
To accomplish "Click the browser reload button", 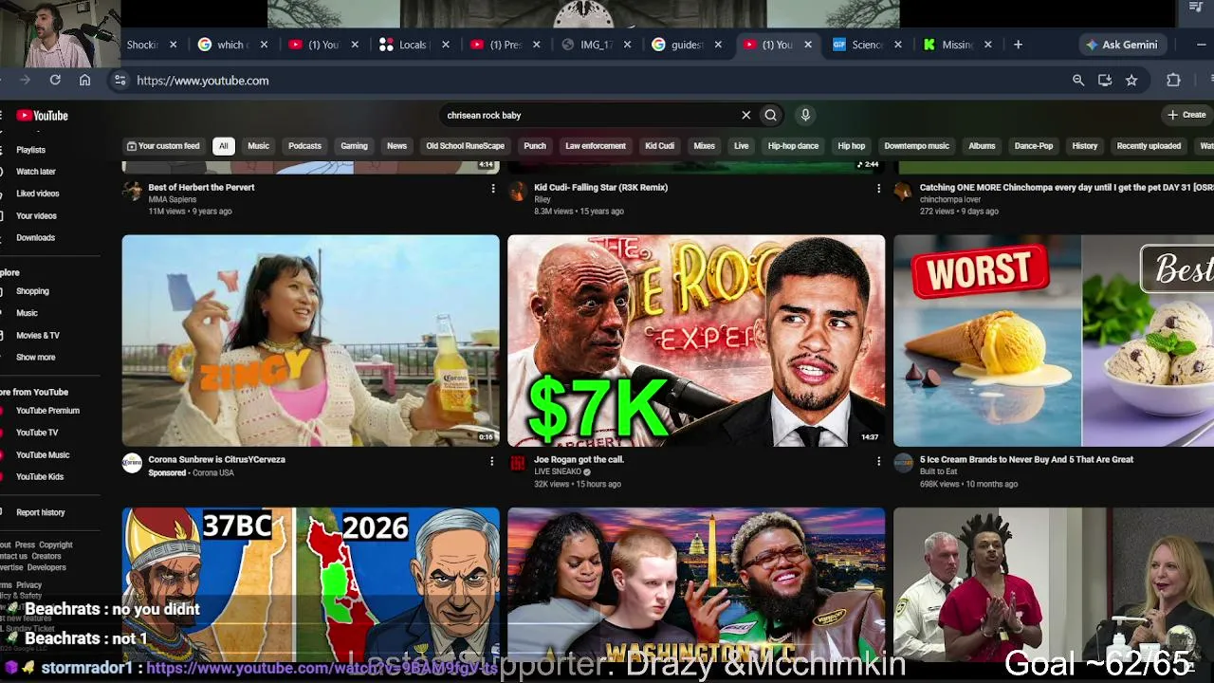I will [55, 81].
